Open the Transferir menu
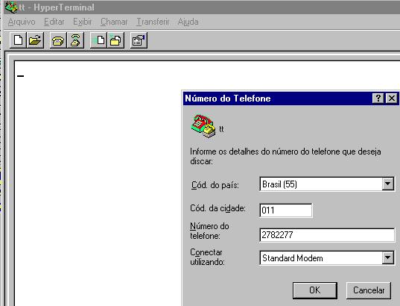The height and width of the screenshot is (306, 400). (x=153, y=22)
